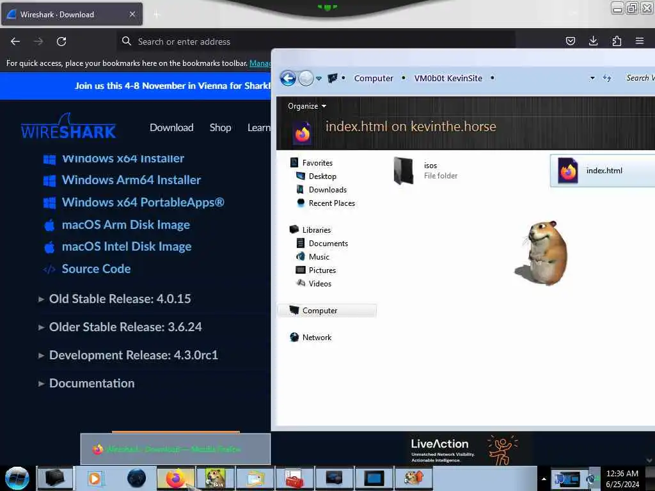Download Windows x64 Installer
The height and width of the screenshot is (491, 655).
pos(123,159)
